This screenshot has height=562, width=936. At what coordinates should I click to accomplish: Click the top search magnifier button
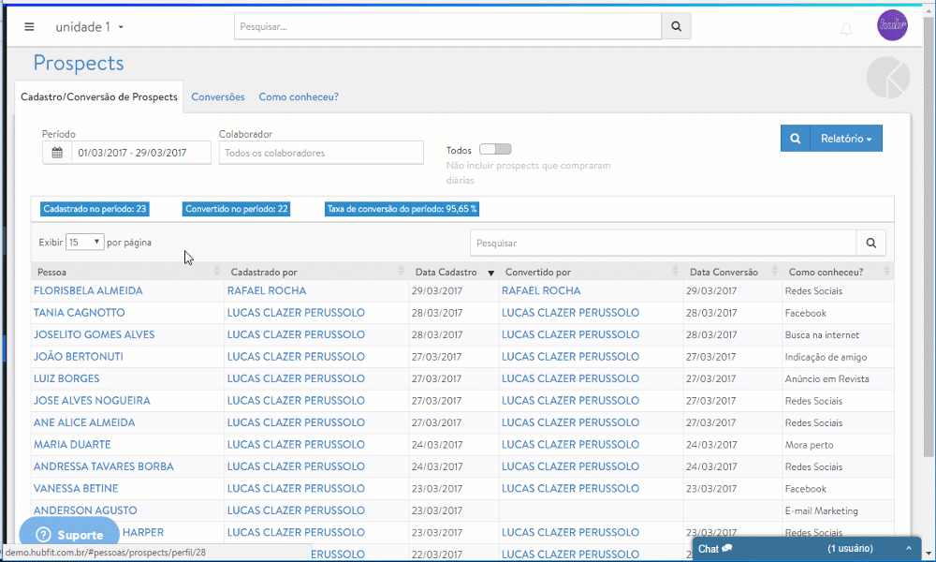676,26
